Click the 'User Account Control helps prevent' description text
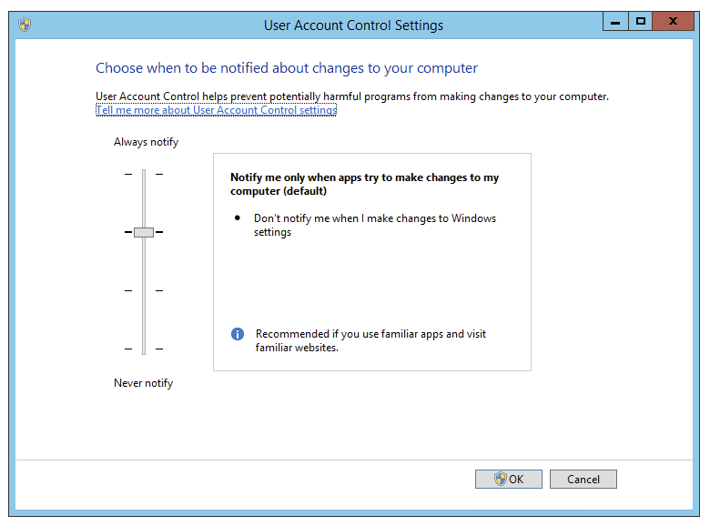710x526 pixels. tap(351, 96)
